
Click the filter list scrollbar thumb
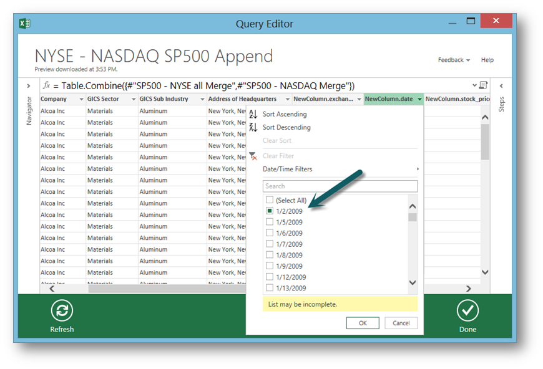tap(413, 217)
